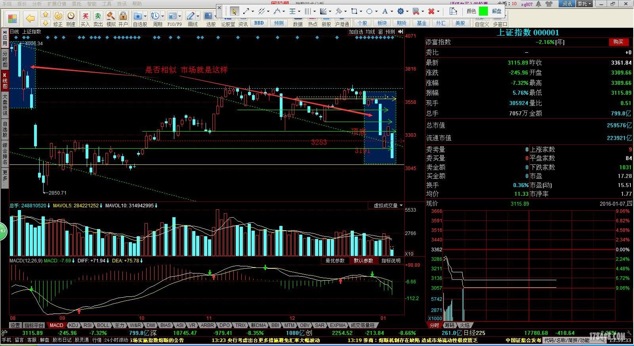634x346 pixels.
Task: Click the collapse panel arrow icon
Action: point(401,32)
